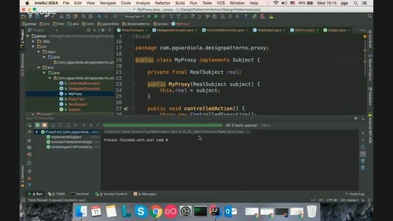
Task: Click the green test progress bar
Action: point(162,125)
